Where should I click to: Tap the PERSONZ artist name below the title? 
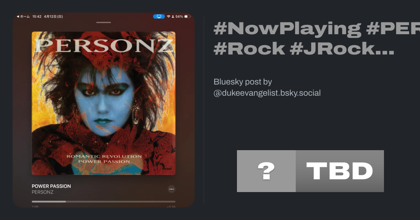[43, 192]
